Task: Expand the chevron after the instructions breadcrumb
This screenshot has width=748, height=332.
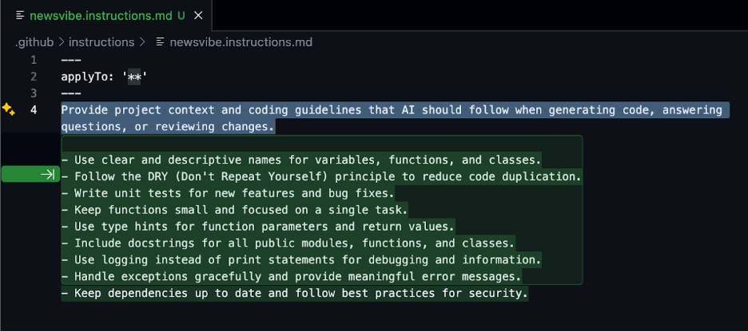Action: [x=141, y=42]
